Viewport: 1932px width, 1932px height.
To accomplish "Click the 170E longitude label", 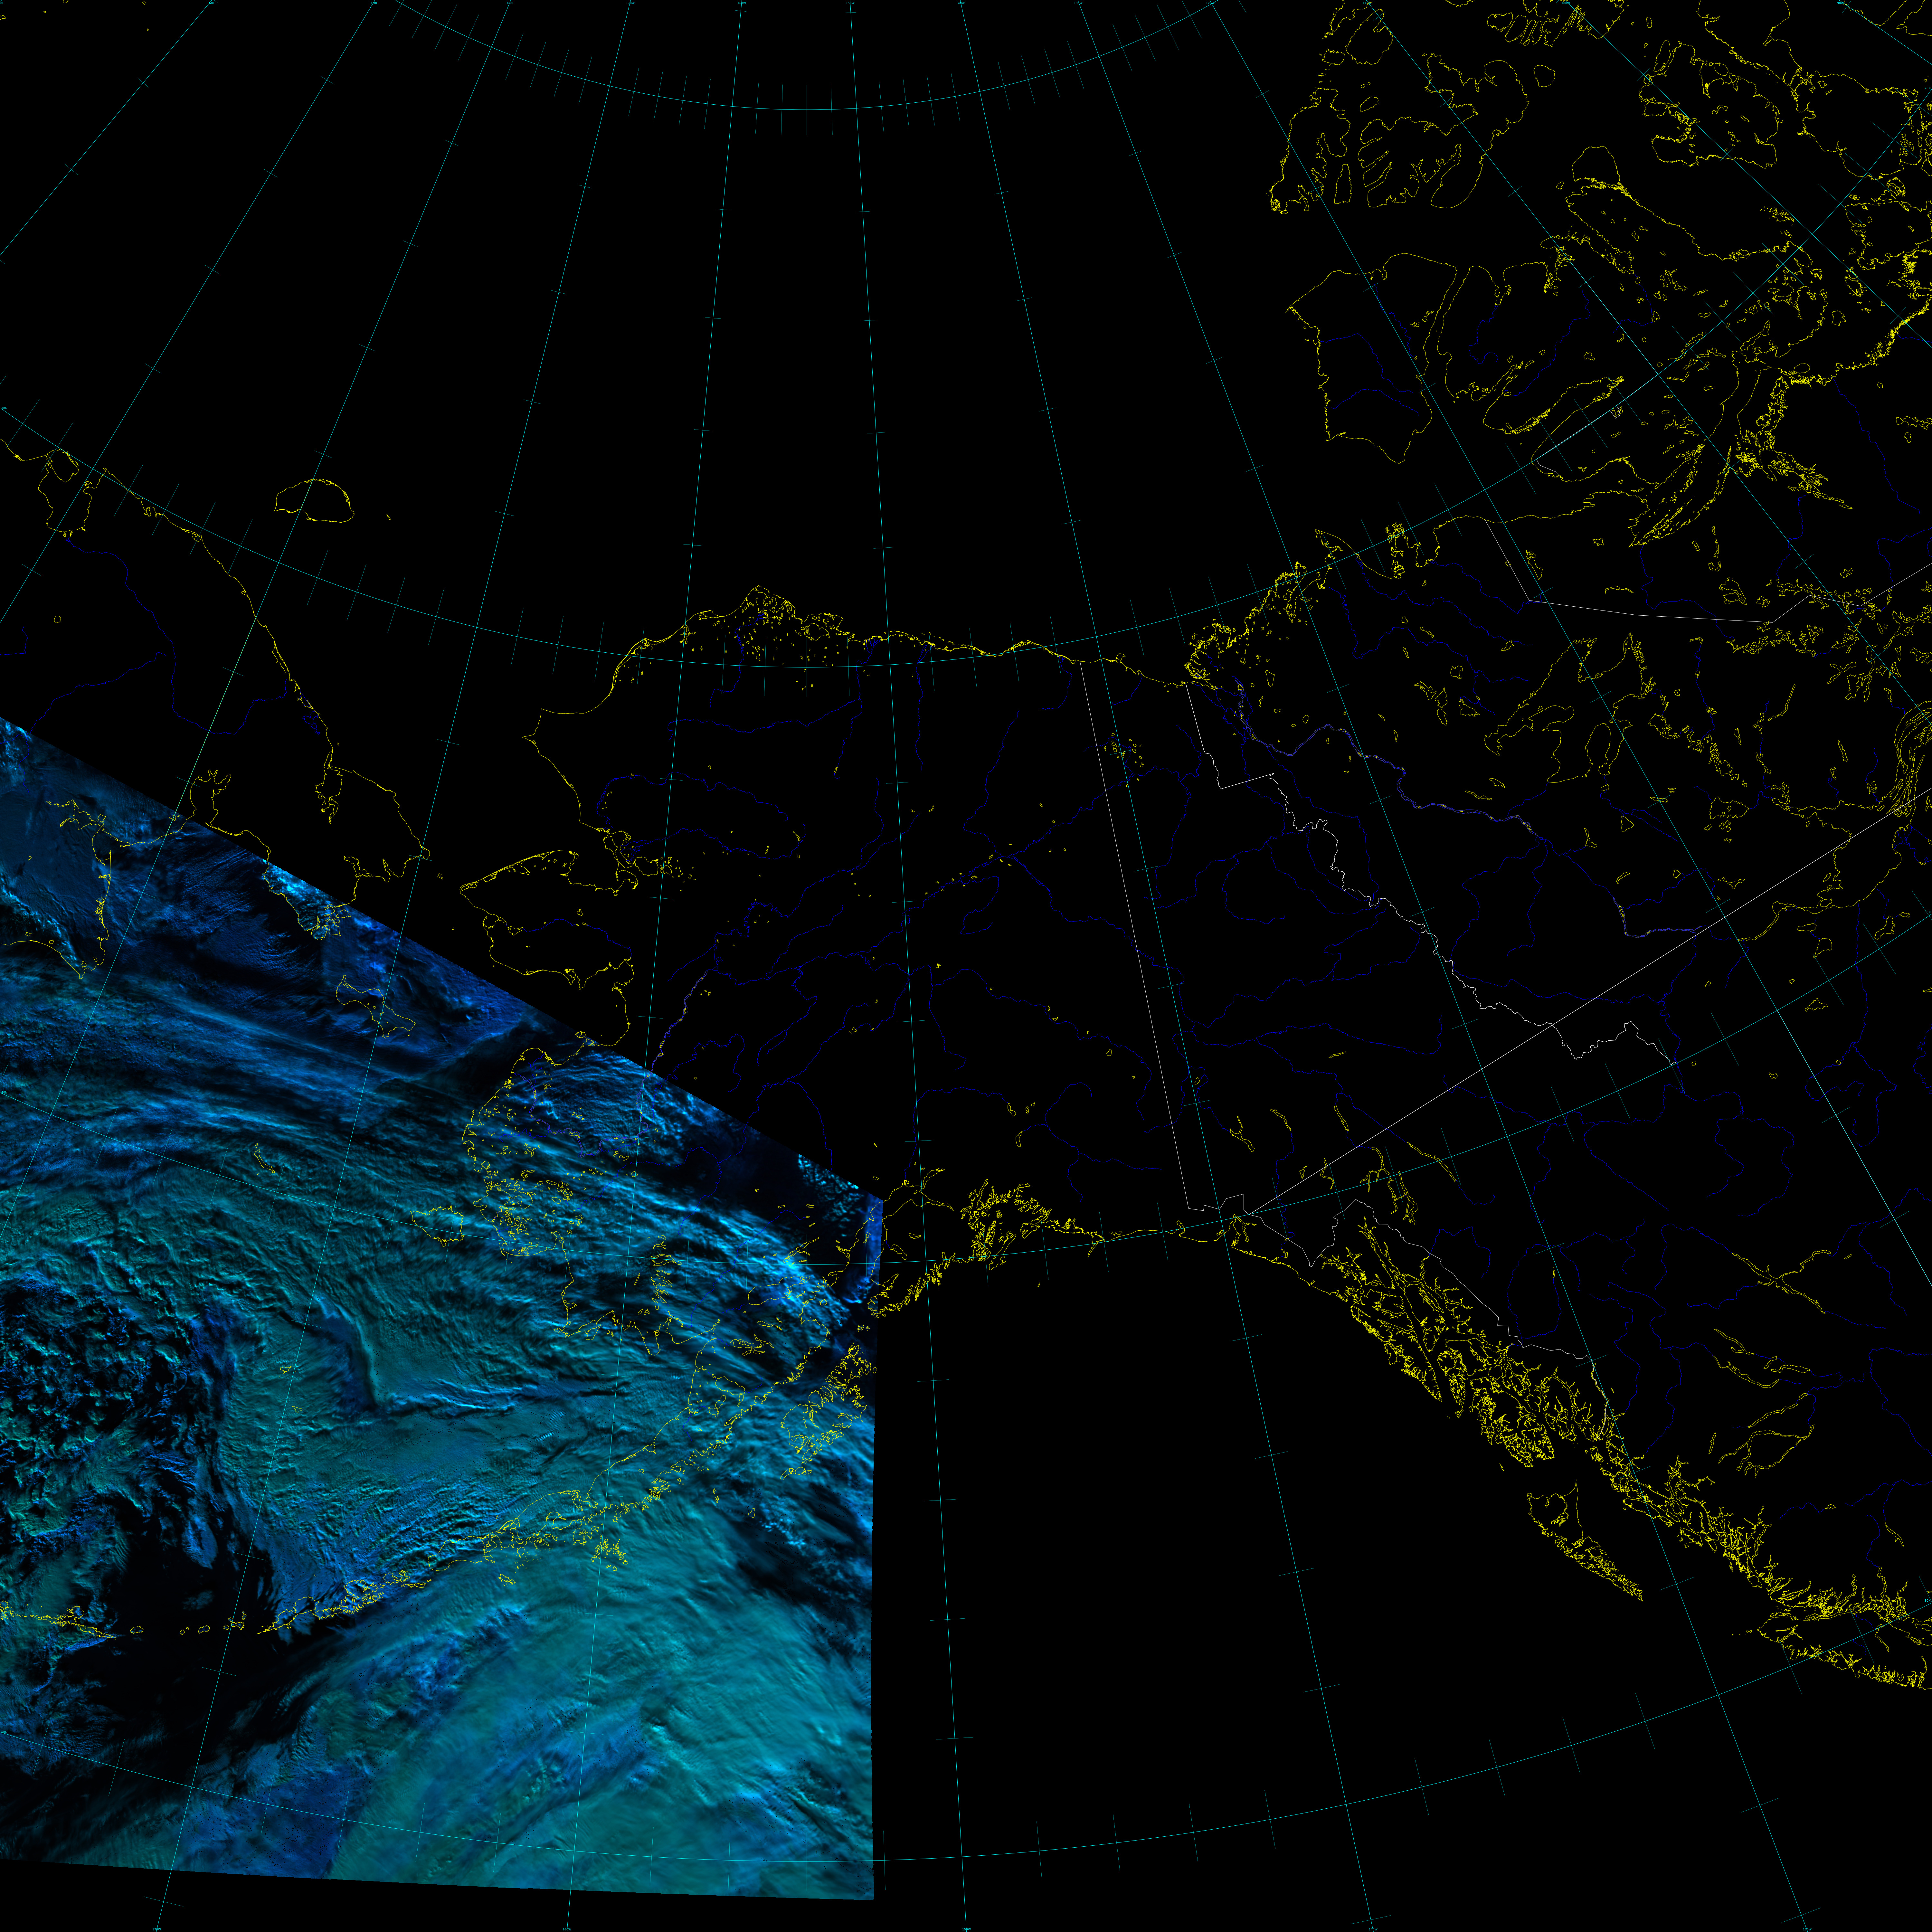I will (374, 3).
